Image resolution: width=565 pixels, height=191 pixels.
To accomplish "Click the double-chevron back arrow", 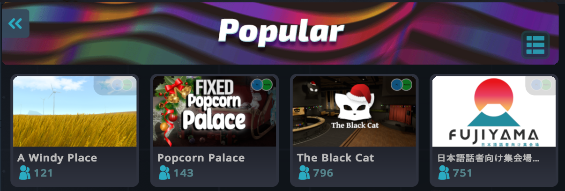I will (15, 23).
